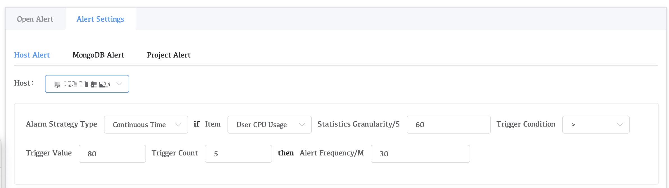Select the Alert Settings tab
The height and width of the screenshot is (188, 669).
(100, 19)
